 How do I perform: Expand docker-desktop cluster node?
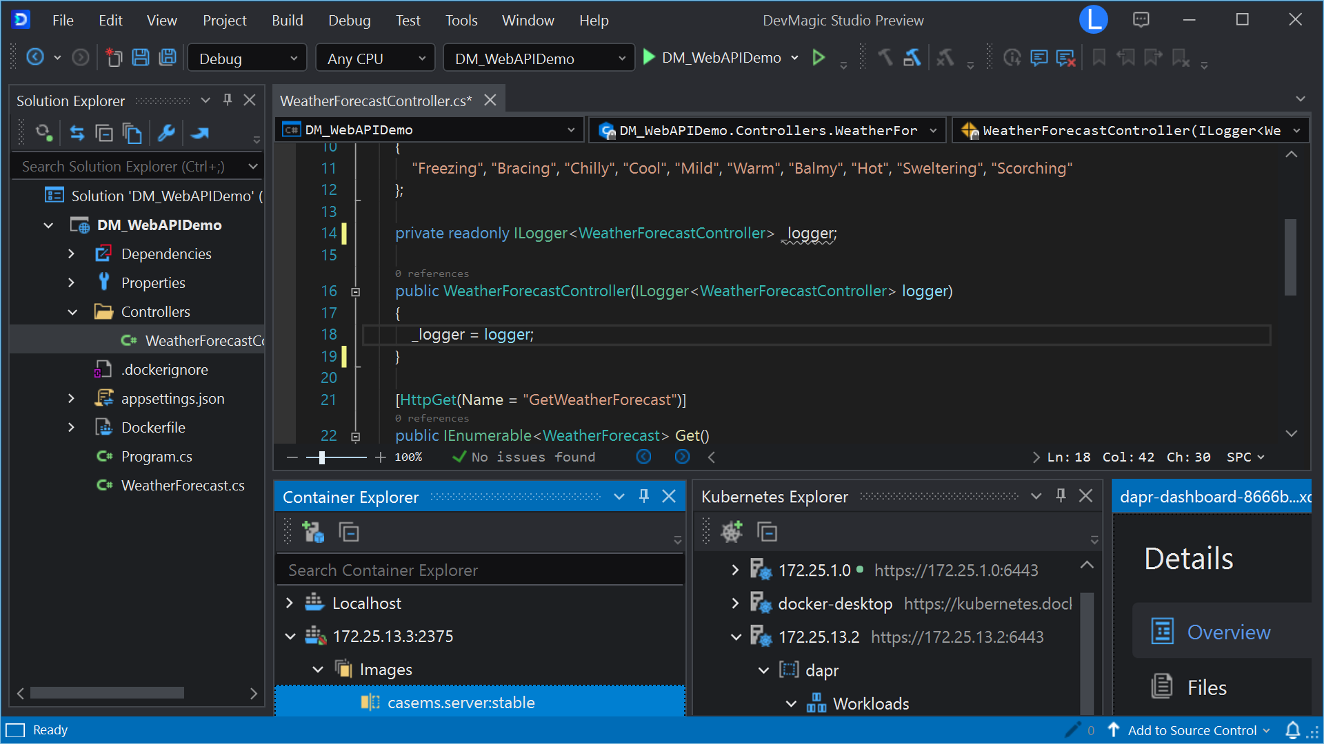(x=735, y=603)
